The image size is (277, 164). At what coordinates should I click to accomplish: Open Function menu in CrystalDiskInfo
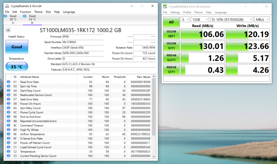pos(25,12)
